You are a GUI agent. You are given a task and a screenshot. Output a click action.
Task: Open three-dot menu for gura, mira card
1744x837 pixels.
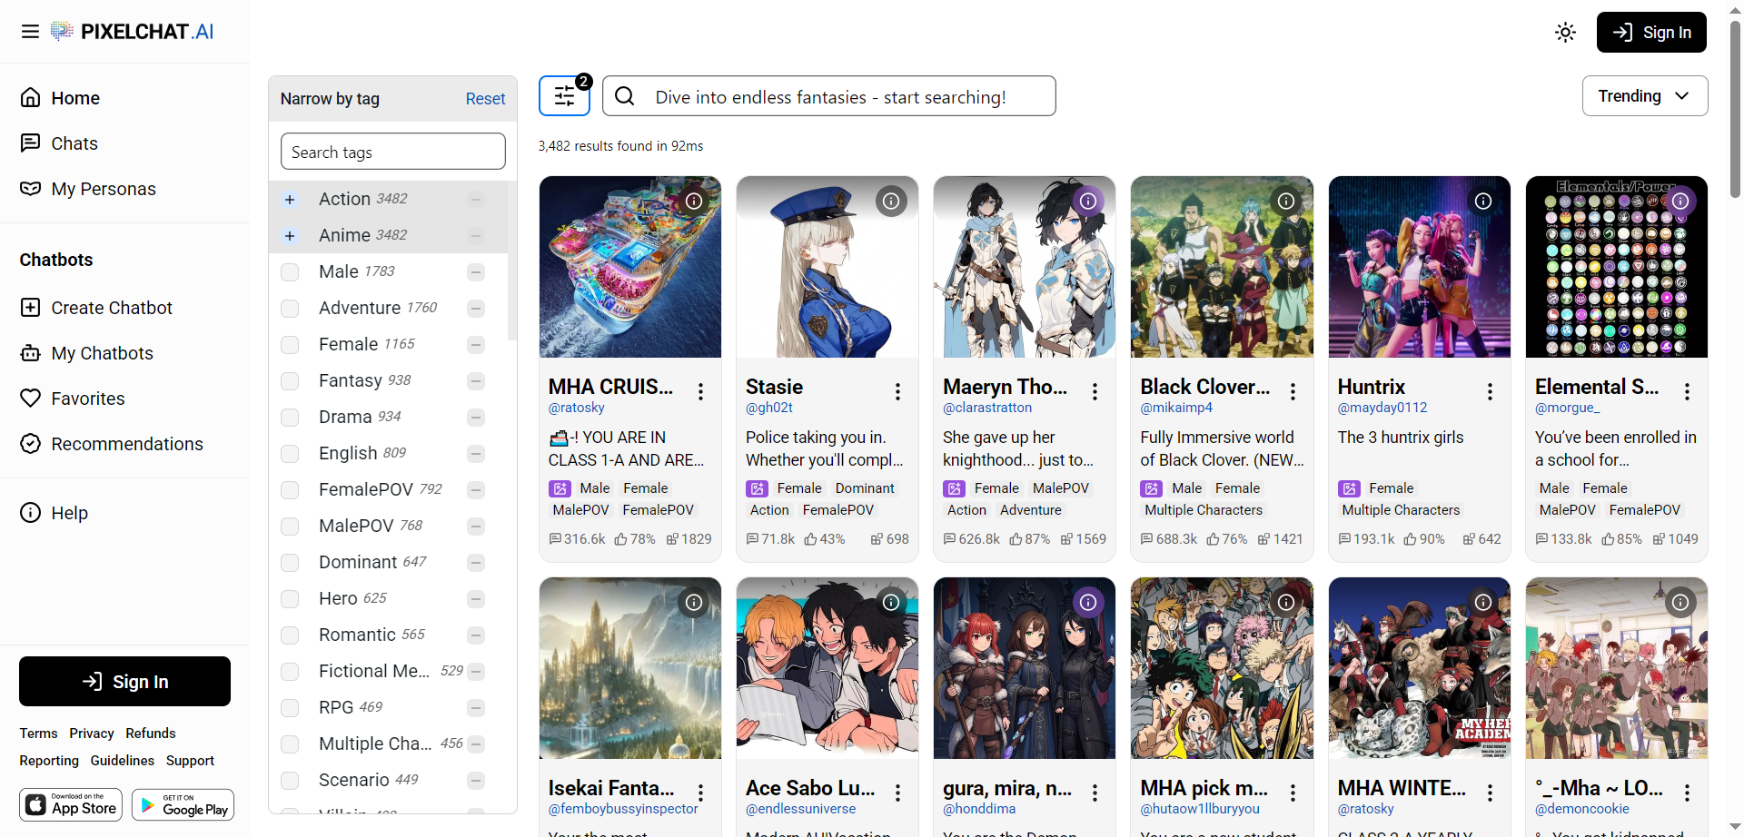pos(1095,793)
